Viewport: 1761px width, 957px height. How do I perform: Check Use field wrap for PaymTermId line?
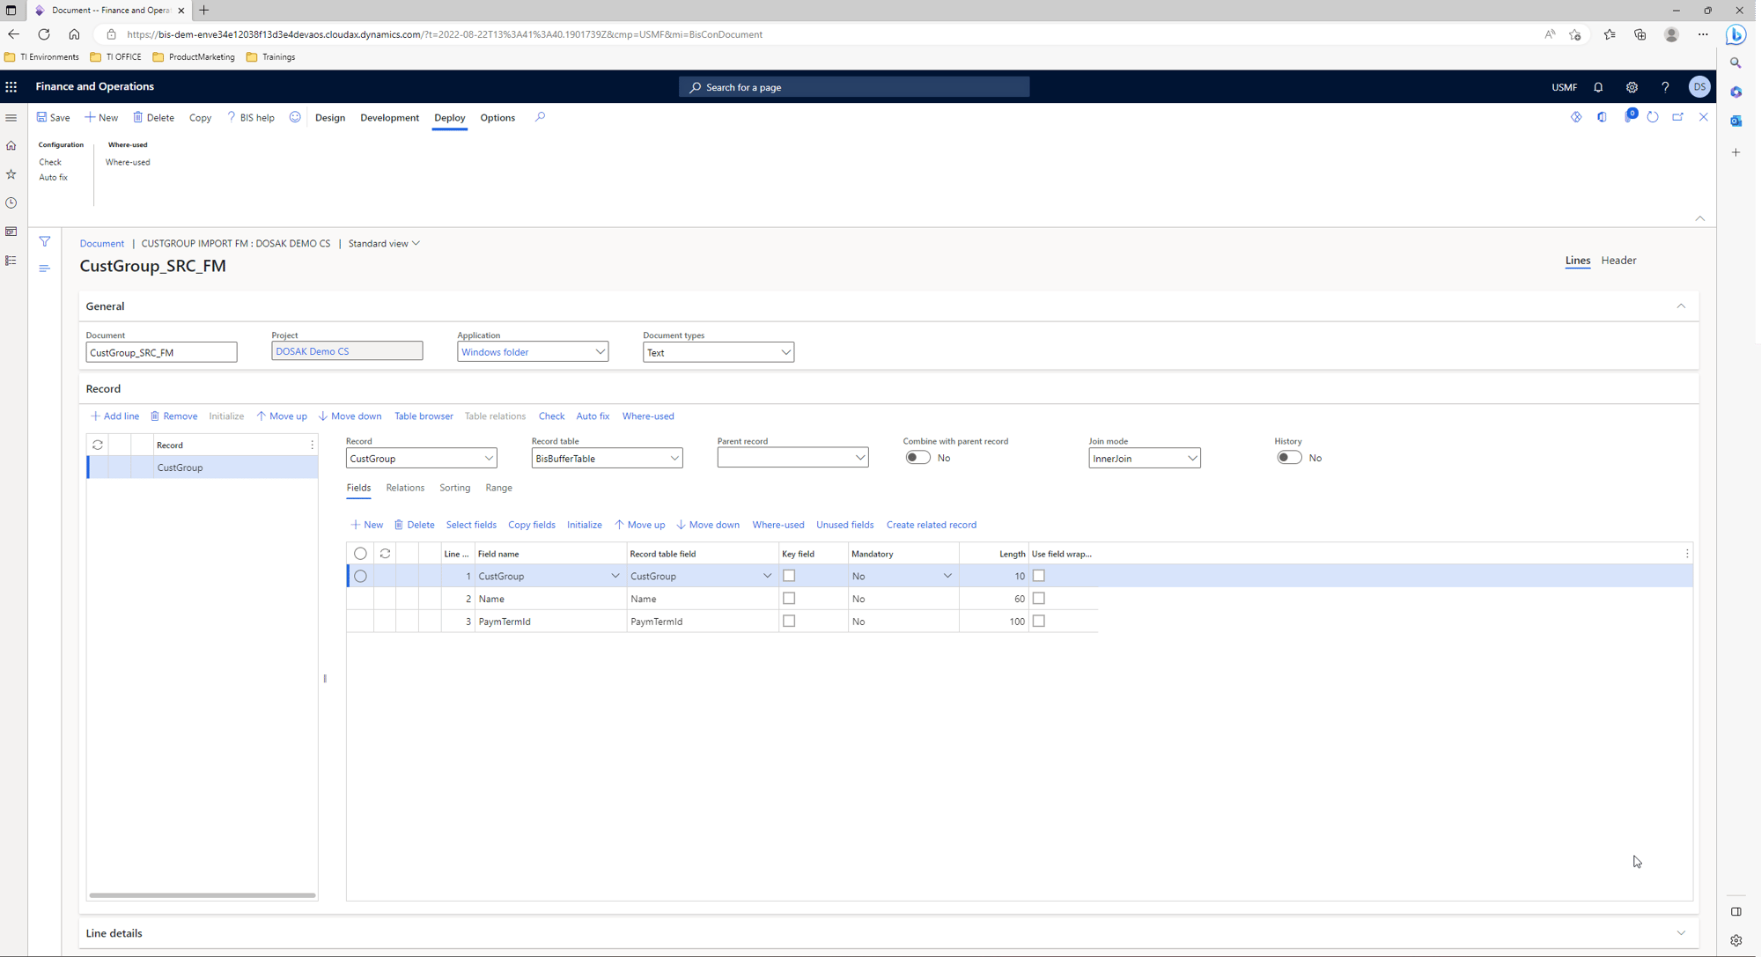point(1038,621)
